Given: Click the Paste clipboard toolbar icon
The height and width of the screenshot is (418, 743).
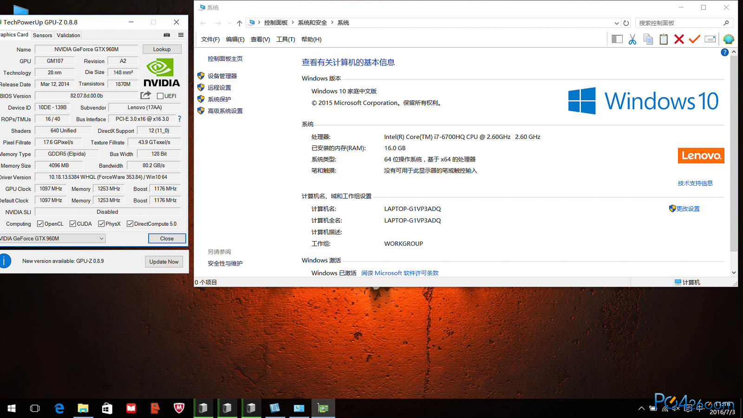Looking at the screenshot, I should (664, 39).
